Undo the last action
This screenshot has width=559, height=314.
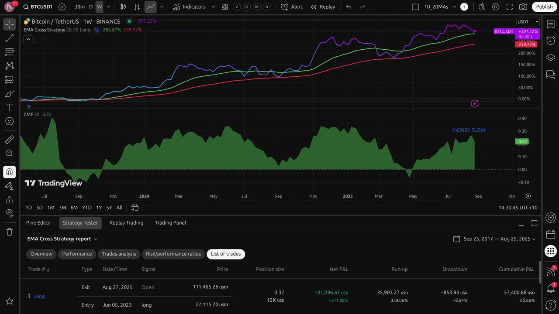[x=349, y=7]
